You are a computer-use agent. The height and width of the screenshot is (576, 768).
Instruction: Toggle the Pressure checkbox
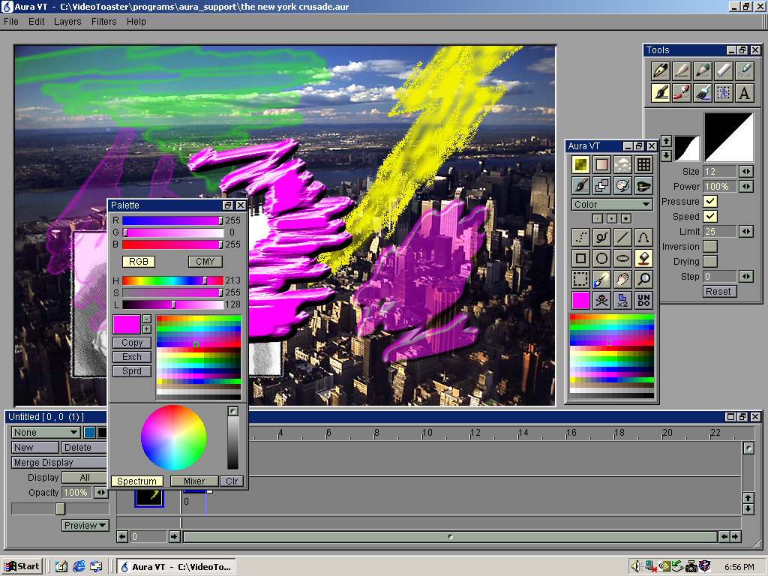tap(710, 201)
